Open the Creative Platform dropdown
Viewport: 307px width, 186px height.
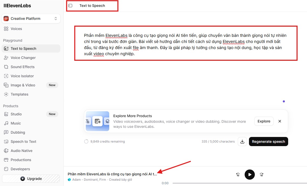[x=31, y=19]
